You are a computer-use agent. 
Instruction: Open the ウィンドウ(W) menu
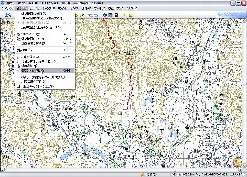(x=115, y=8)
